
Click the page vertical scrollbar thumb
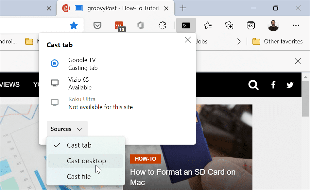click(x=306, y=98)
